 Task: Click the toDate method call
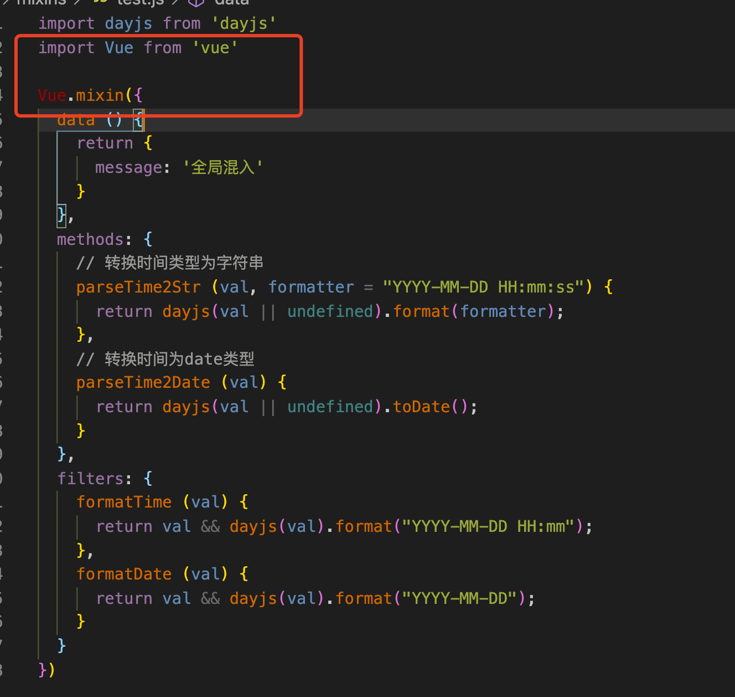[x=421, y=407]
